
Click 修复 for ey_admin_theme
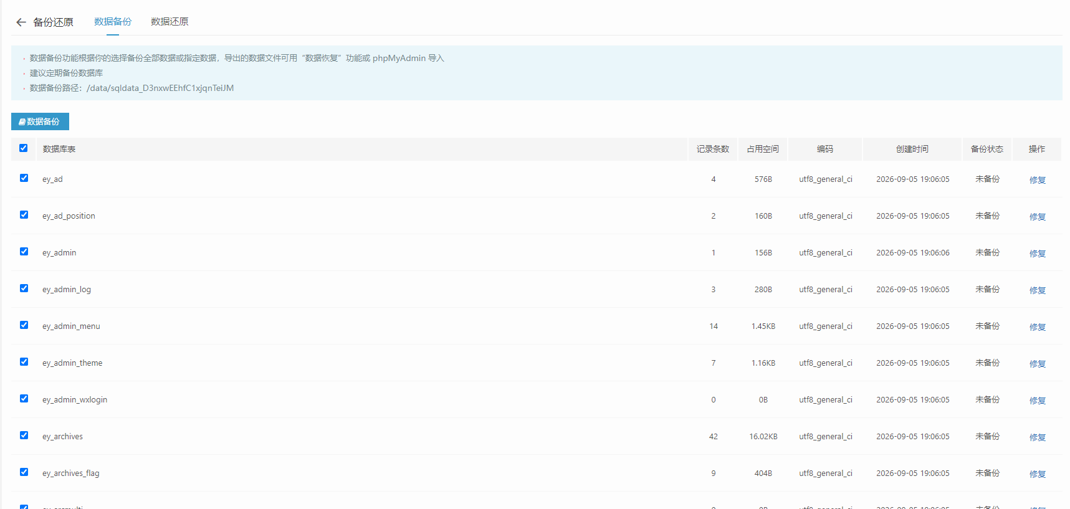pos(1038,364)
